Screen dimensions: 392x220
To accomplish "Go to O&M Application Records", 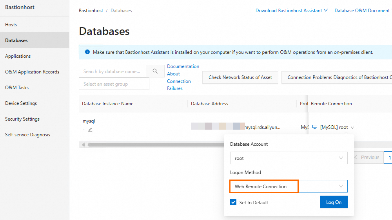I will pos(32,72).
